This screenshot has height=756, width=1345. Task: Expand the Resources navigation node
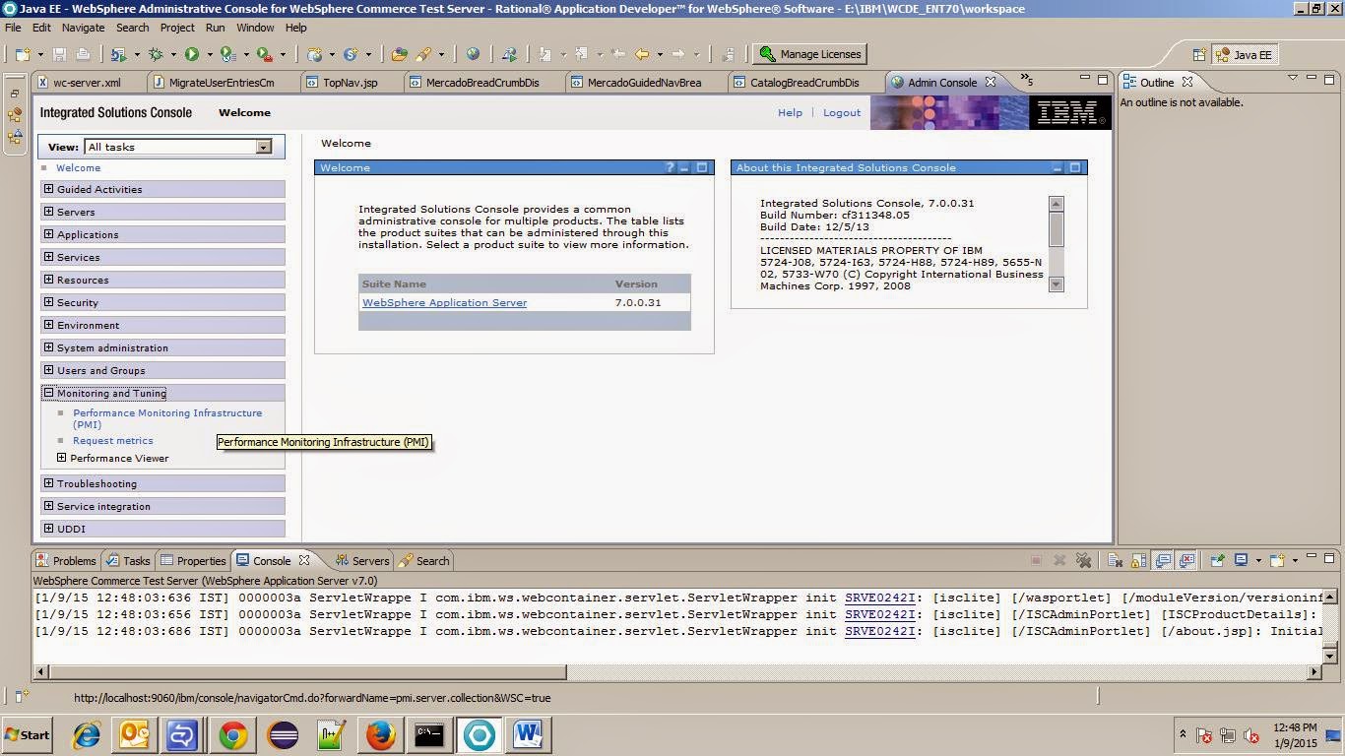pyautogui.click(x=48, y=280)
